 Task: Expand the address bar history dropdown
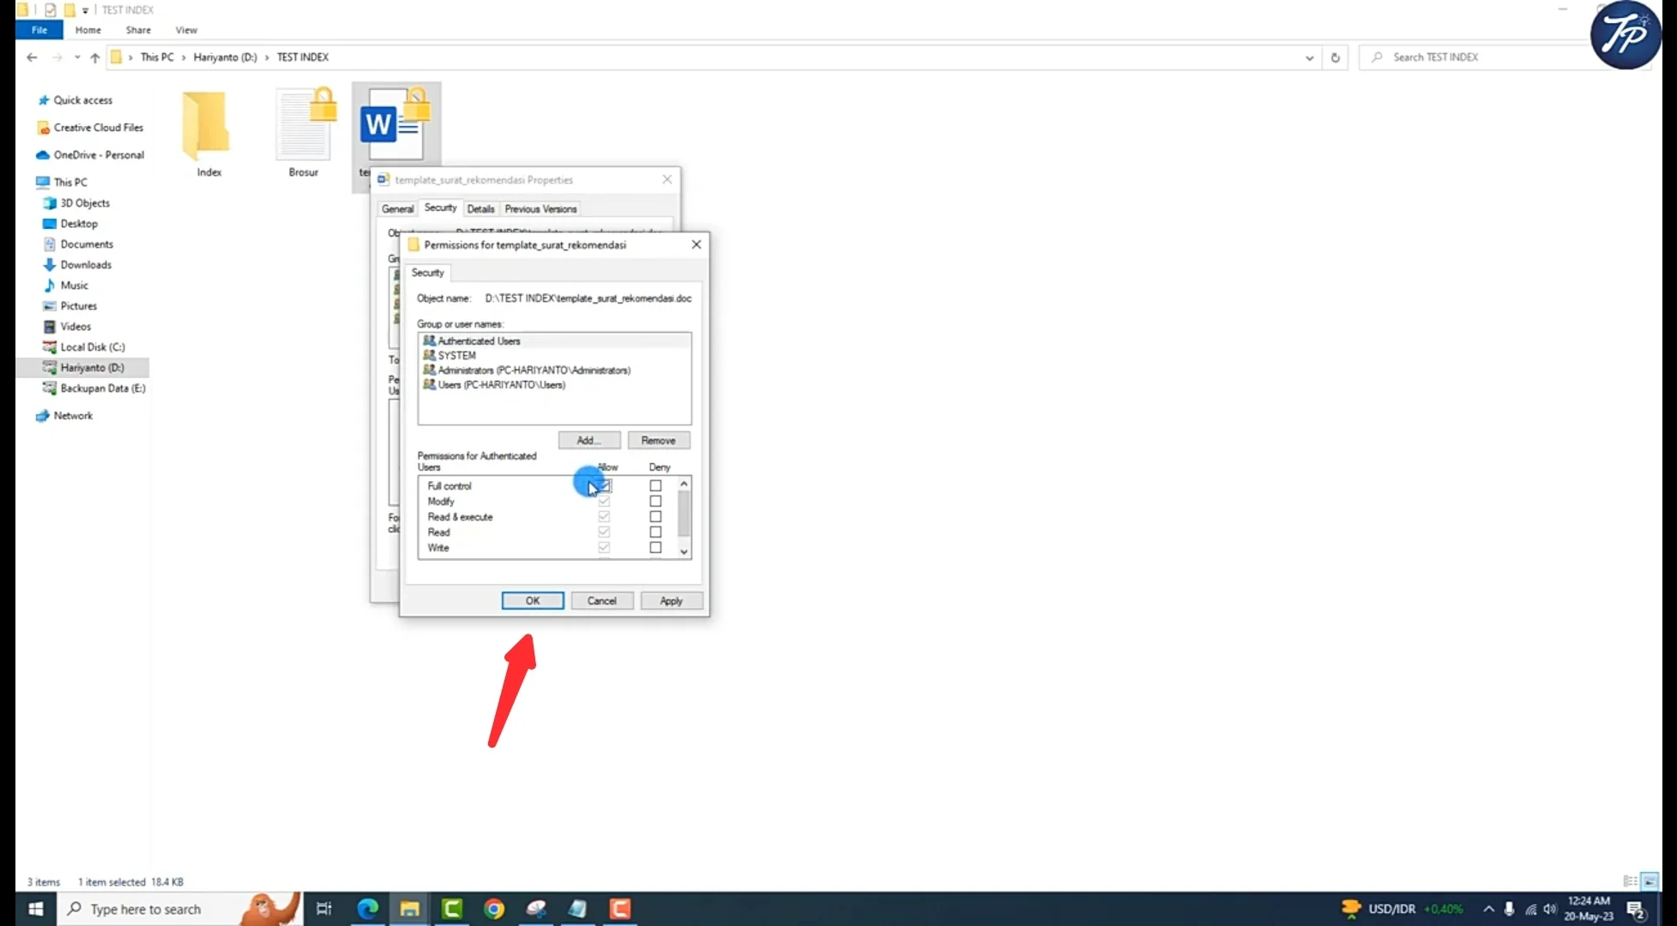(x=1309, y=57)
